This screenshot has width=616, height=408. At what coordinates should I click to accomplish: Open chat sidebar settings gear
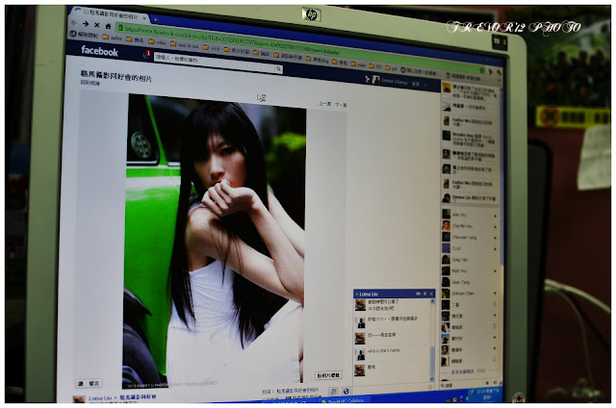pos(488,383)
